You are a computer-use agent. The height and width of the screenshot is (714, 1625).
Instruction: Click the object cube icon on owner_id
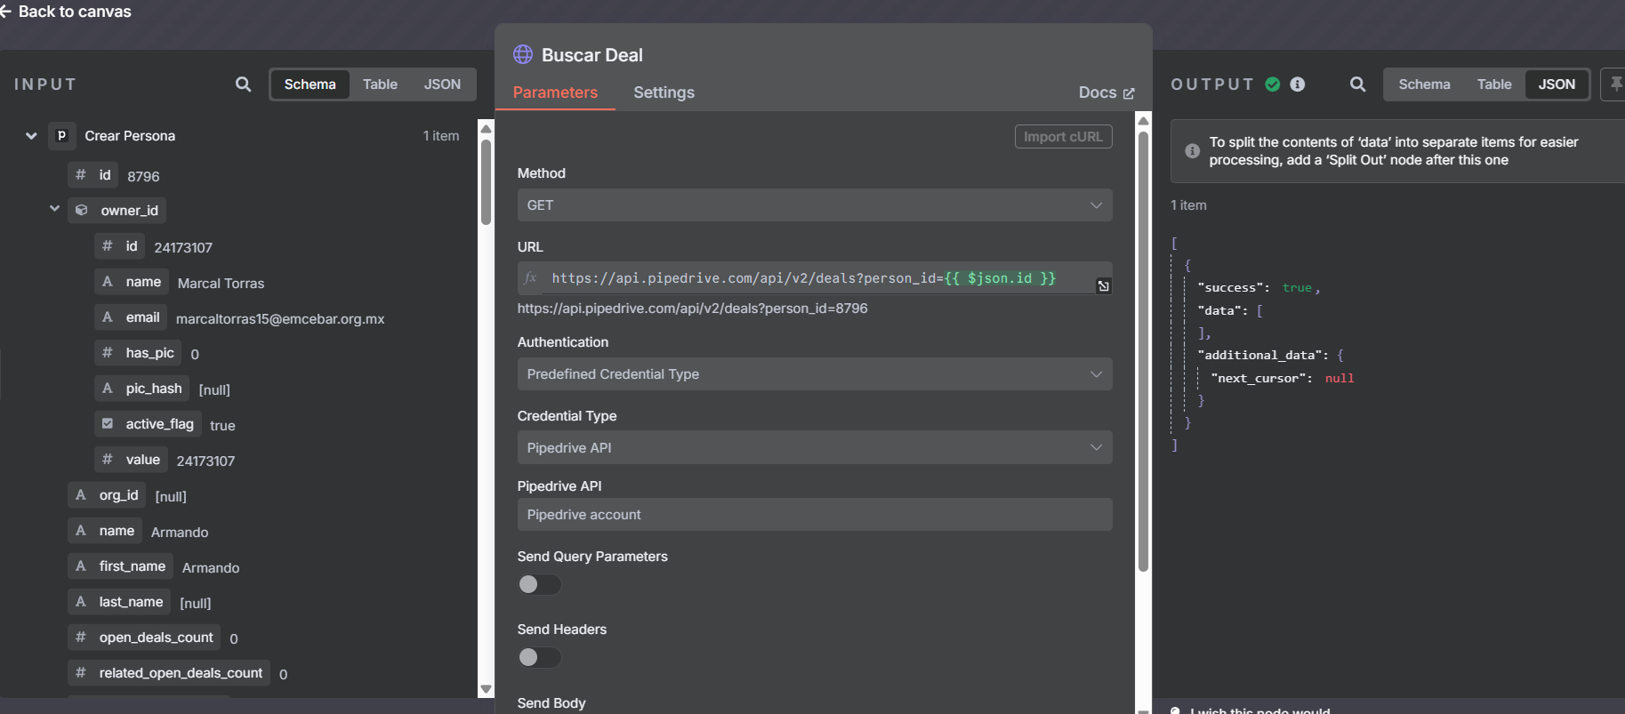pyautogui.click(x=81, y=211)
